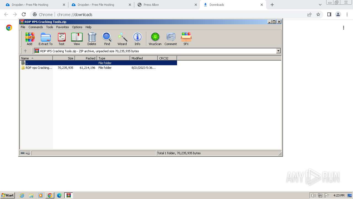Run the VirusScan icon
The height and width of the screenshot is (199, 353).
pyautogui.click(x=155, y=39)
